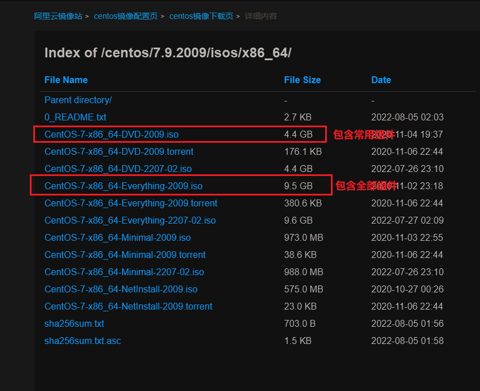Viewport: 480px width, 391px height.
Task: Open the 阿里云镜像站 breadcrumb link
Action: [x=58, y=16]
